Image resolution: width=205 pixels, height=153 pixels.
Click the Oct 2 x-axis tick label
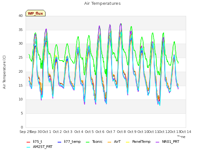57,132
